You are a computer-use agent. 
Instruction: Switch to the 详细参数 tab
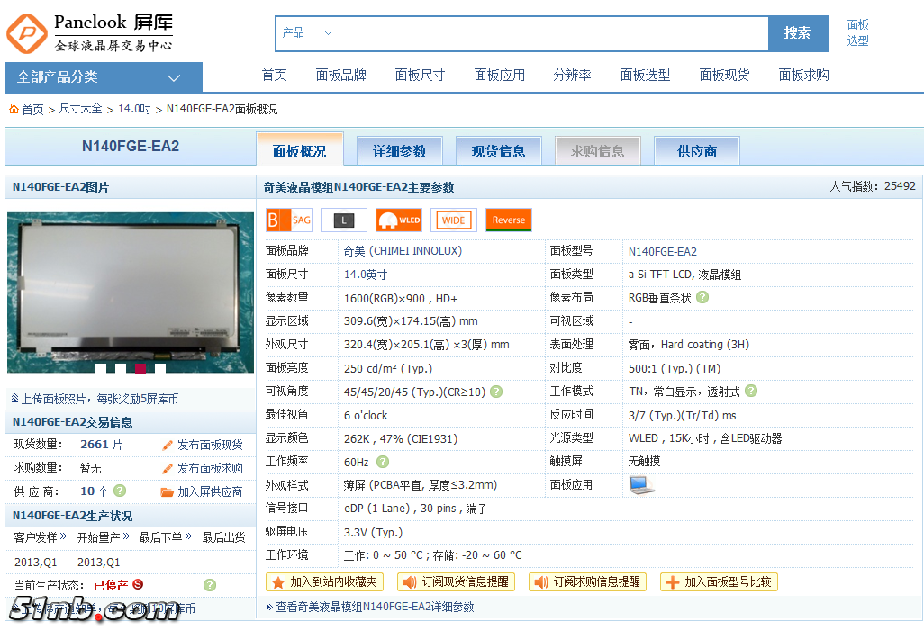click(399, 151)
